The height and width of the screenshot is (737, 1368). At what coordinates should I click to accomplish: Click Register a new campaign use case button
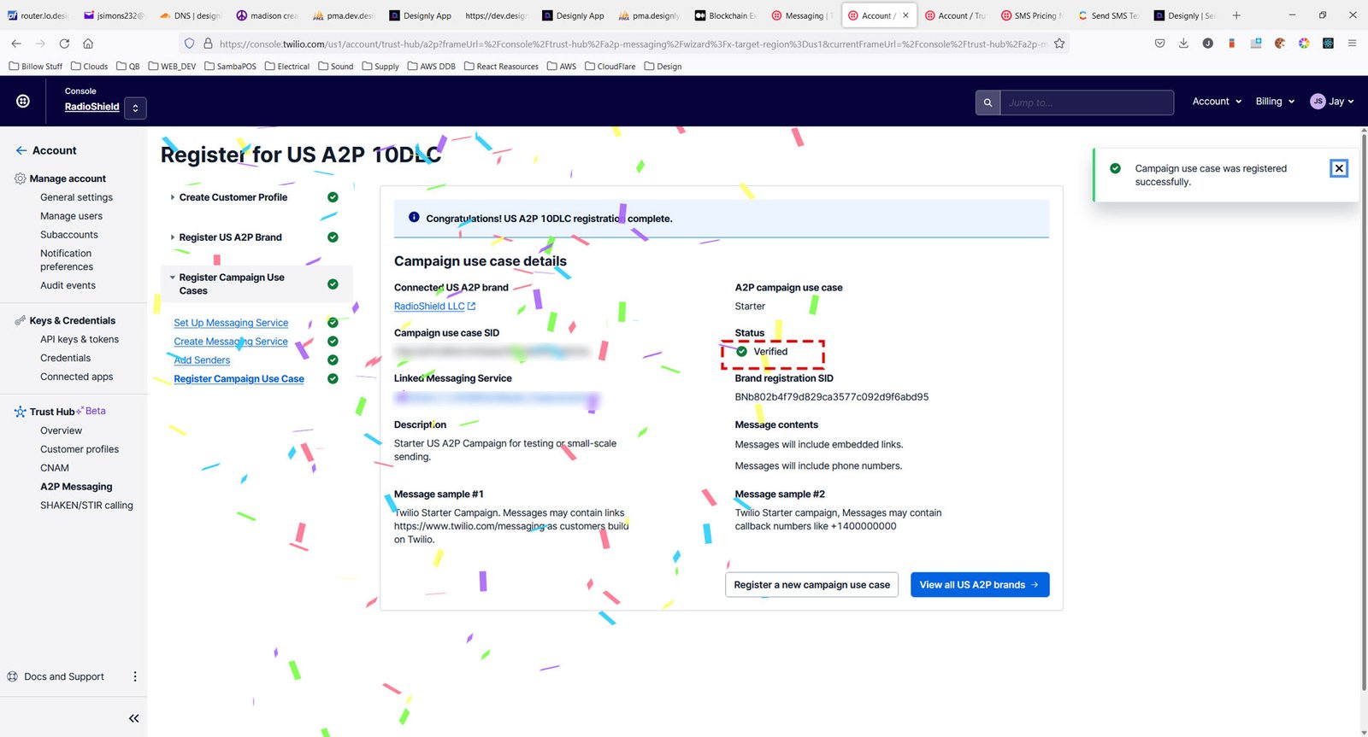click(811, 585)
